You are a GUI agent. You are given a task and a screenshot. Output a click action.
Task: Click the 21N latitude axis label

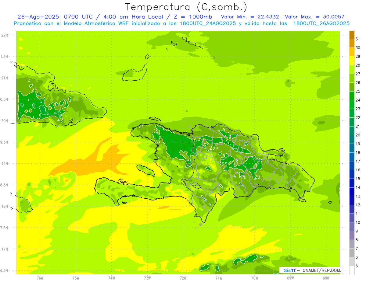5,78
